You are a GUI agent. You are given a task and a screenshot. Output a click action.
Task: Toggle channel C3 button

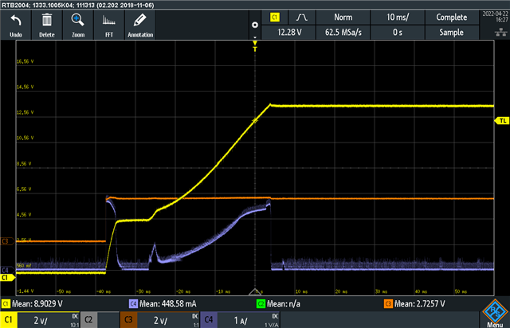pyautogui.click(x=128, y=320)
